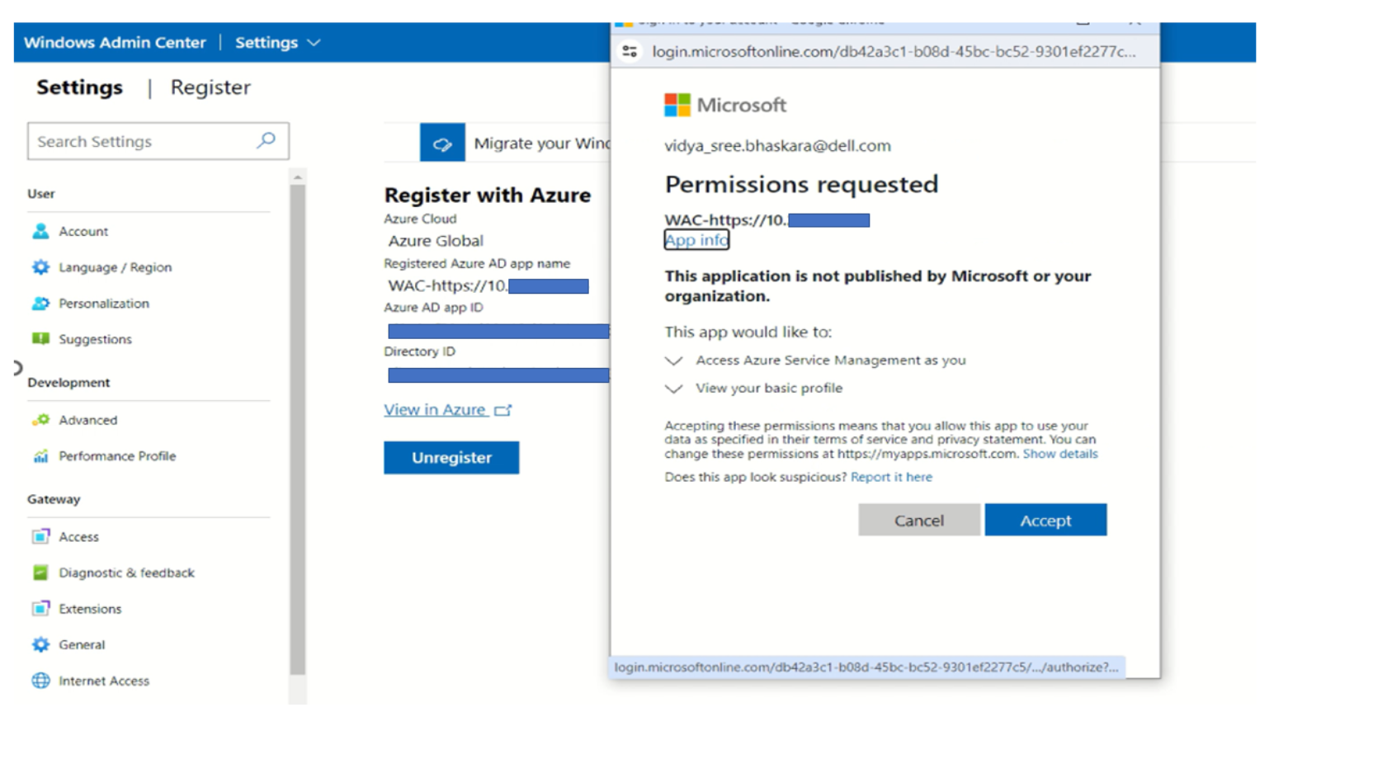Click the Extensions icon
This screenshot has width=1373, height=773.
40,609
